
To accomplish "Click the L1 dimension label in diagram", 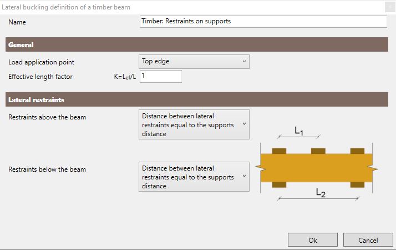I will 299,131.
